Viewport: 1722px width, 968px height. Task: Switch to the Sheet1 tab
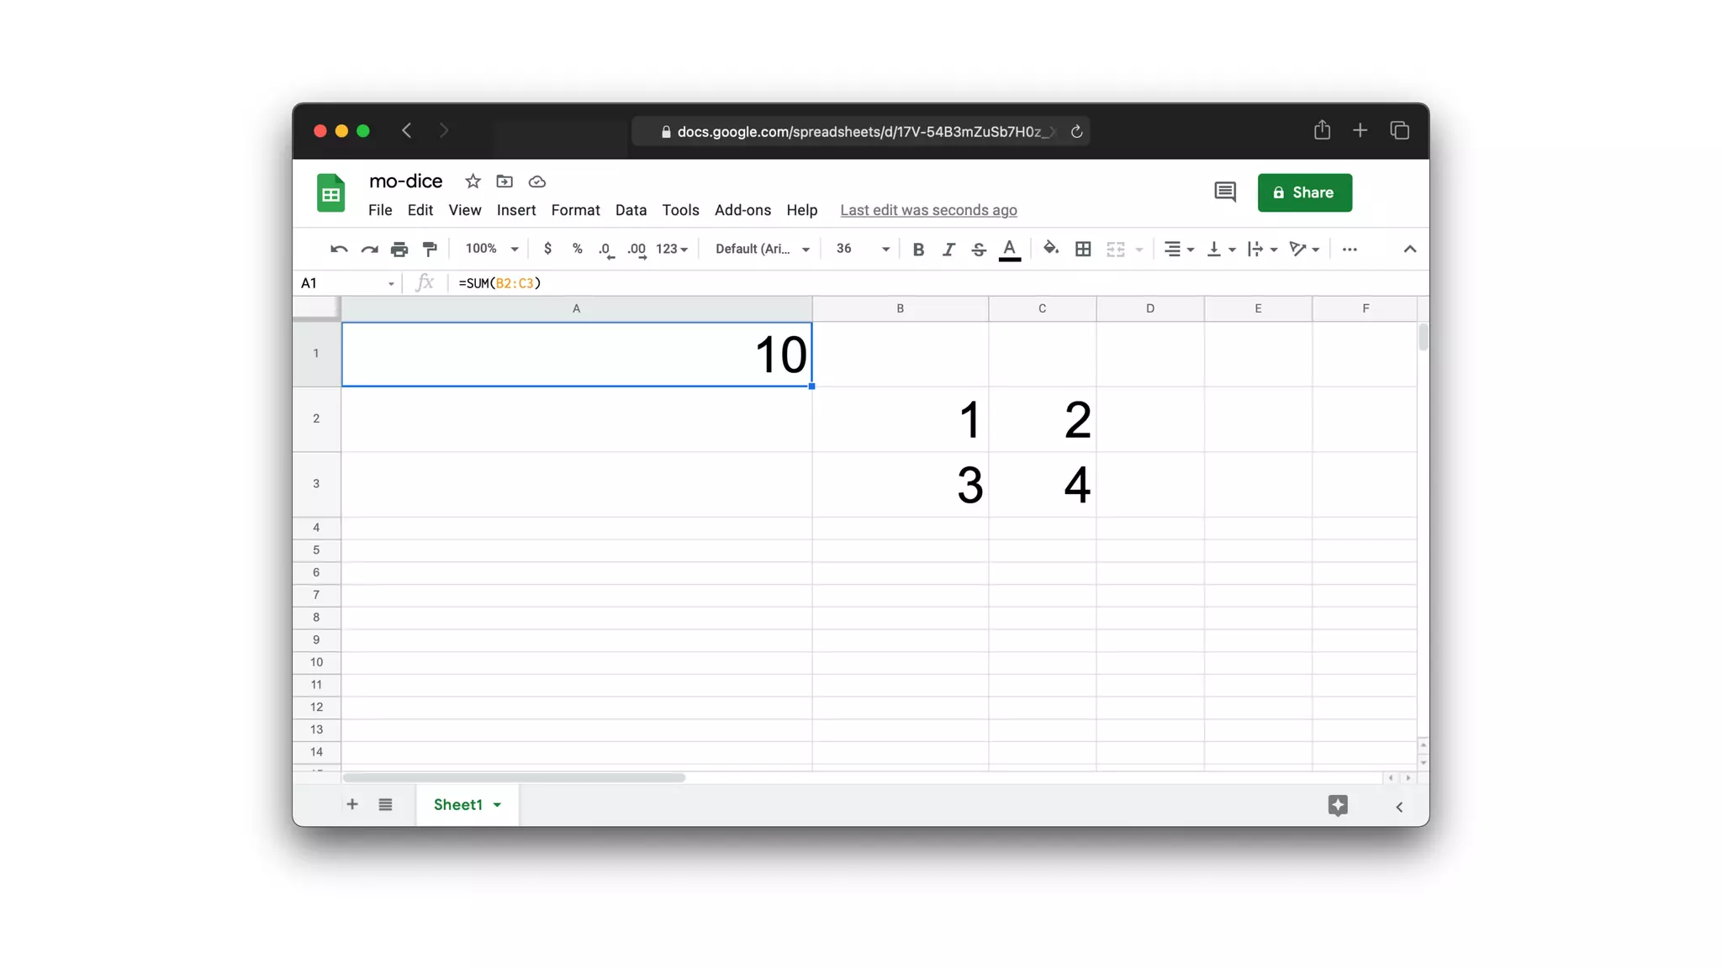(458, 805)
